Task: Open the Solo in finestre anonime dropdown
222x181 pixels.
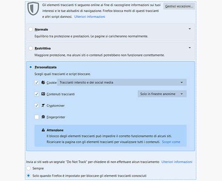Action: (162, 94)
